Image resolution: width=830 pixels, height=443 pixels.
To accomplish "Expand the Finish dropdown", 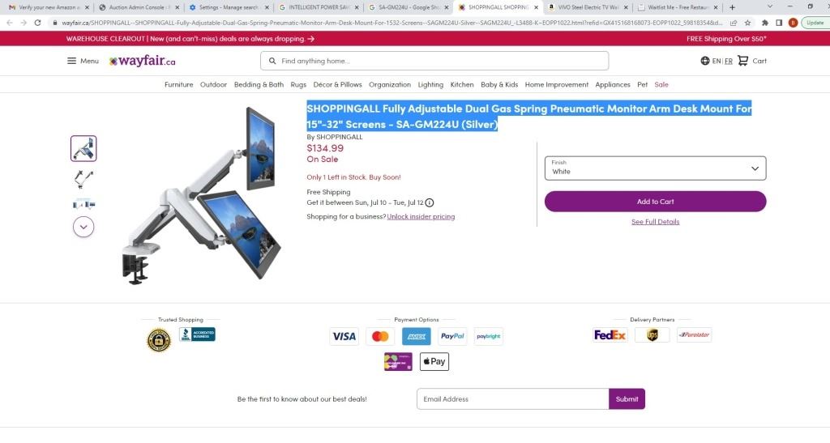I will [655, 168].
